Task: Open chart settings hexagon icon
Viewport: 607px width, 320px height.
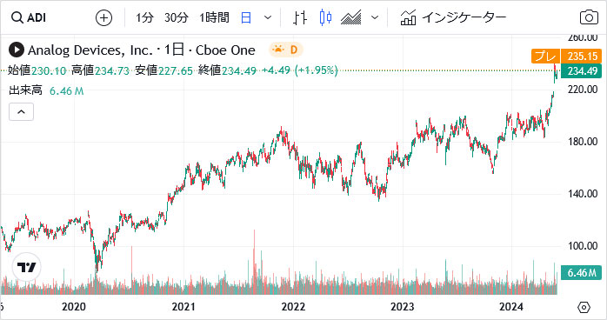Action: (x=584, y=307)
